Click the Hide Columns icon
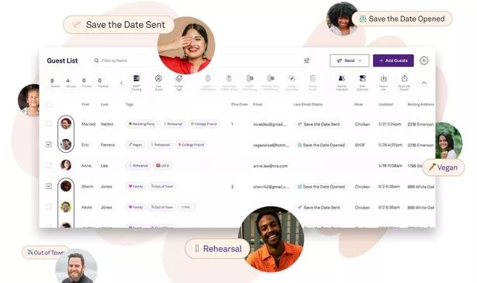 click(362, 82)
